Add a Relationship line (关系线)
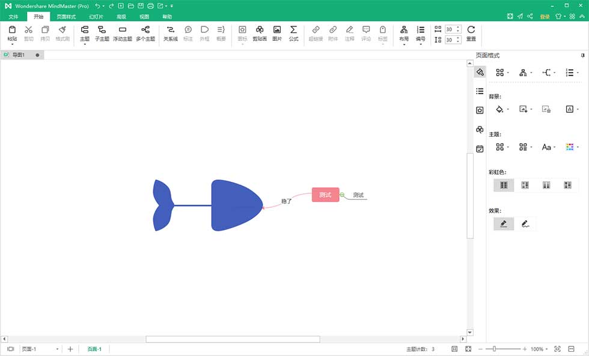The width and height of the screenshot is (589, 356). pos(171,34)
